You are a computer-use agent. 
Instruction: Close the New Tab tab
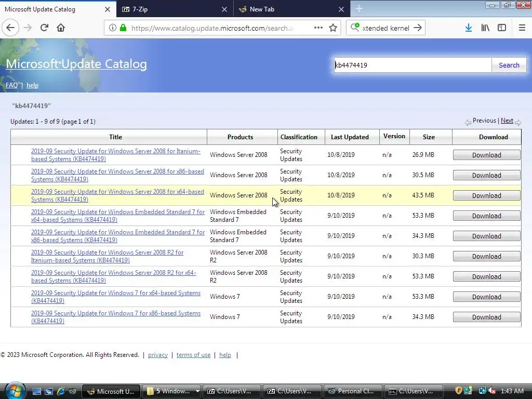pos(341,9)
